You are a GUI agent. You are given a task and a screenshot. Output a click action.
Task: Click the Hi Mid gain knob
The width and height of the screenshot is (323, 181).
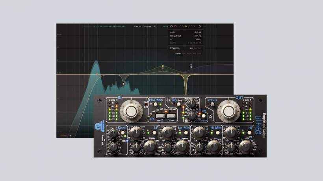point(200,133)
